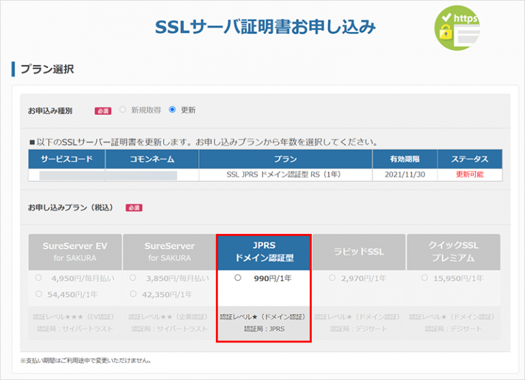
Task: Click the SSL JPRS ドメイン認証型 RS plan cell
Action: pos(286,175)
